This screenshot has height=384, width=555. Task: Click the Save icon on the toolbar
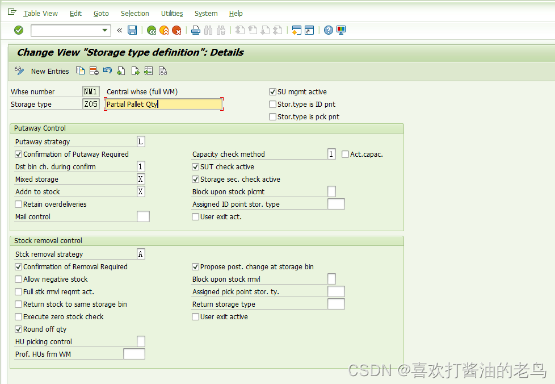[132, 30]
